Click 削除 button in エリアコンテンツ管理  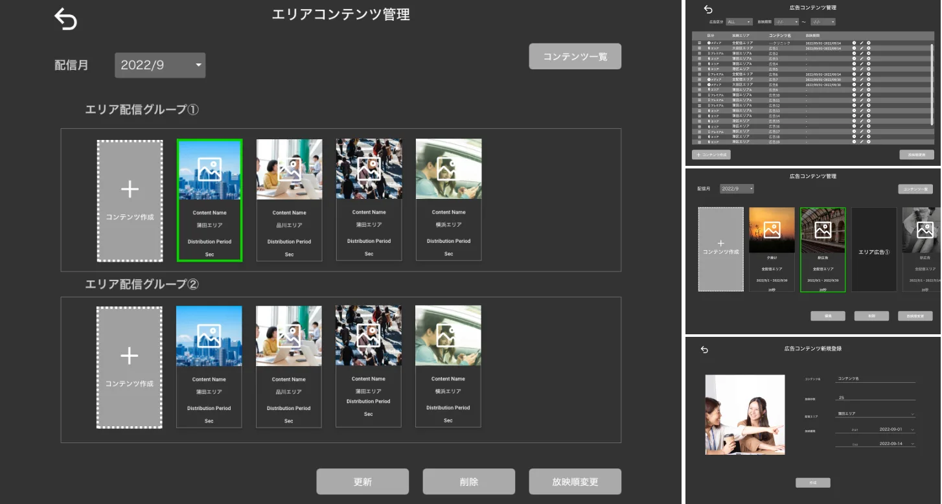(469, 482)
